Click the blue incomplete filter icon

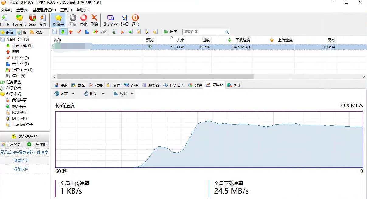pos(87,32)
